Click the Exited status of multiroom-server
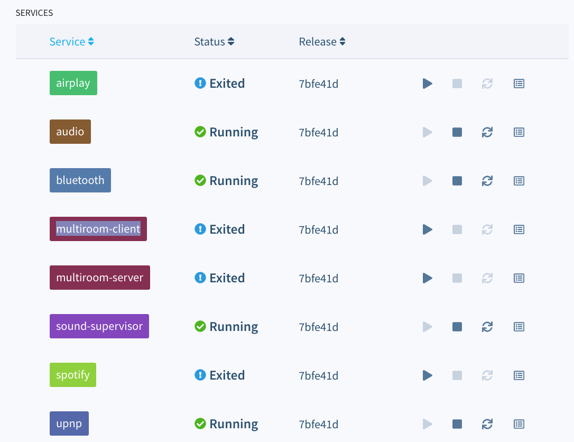This screenshot has height=442, width=574. (220, 278)
